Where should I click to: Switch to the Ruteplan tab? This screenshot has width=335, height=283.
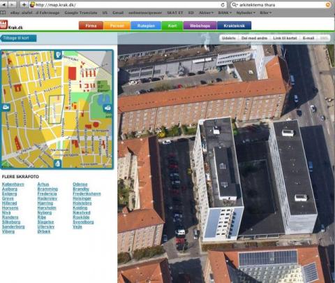tap(146, 26)
